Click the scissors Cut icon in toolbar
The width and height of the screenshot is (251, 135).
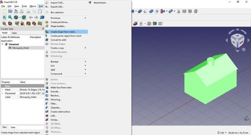(28, 11)
